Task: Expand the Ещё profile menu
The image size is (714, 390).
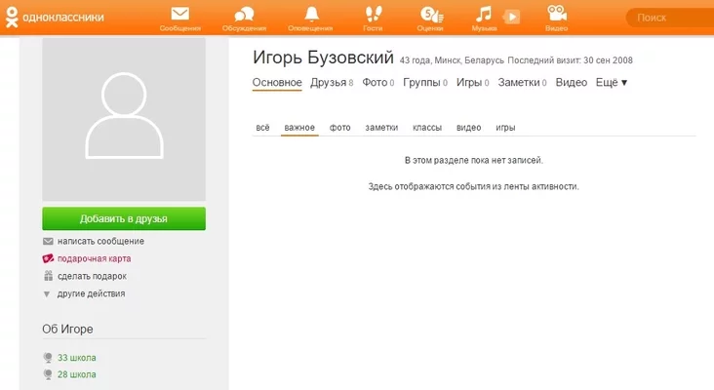Action: pos(612,83)
